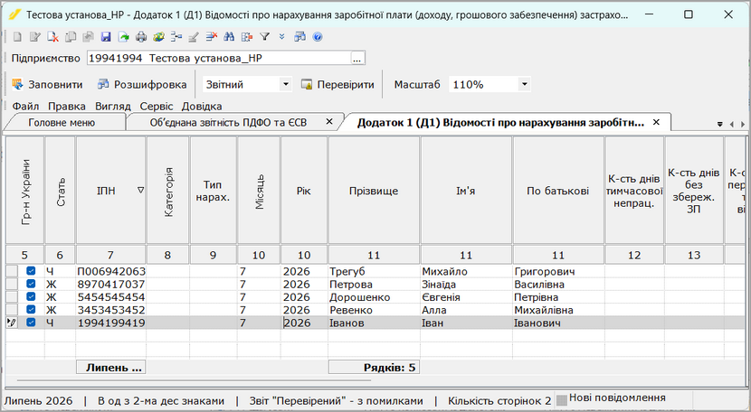Click the Розшифровка icon
The image size is (751, 412).
pos(103,85)
